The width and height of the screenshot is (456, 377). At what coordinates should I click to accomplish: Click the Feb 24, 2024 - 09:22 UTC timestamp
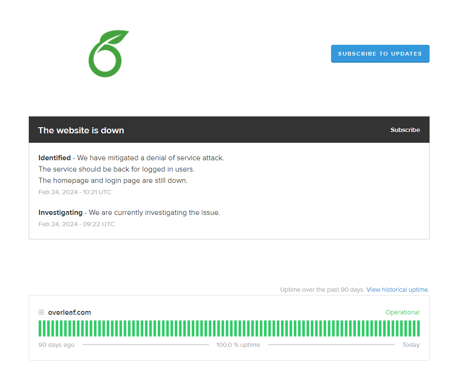(x=76, y=224)
